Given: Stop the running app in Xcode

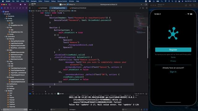Looking at the screenshot, I should 20,4.
